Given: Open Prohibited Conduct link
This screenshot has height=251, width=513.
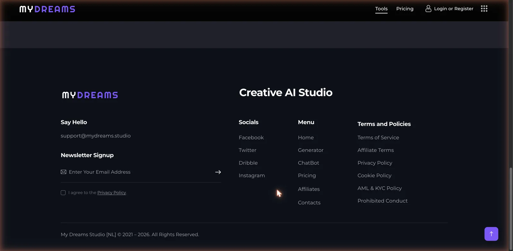Looking at the screenshot, I should pos(383,201).
